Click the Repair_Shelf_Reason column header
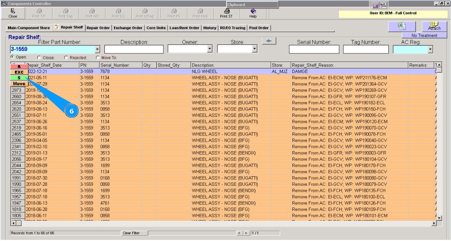The image size is (451, 241). click(350, 65)
